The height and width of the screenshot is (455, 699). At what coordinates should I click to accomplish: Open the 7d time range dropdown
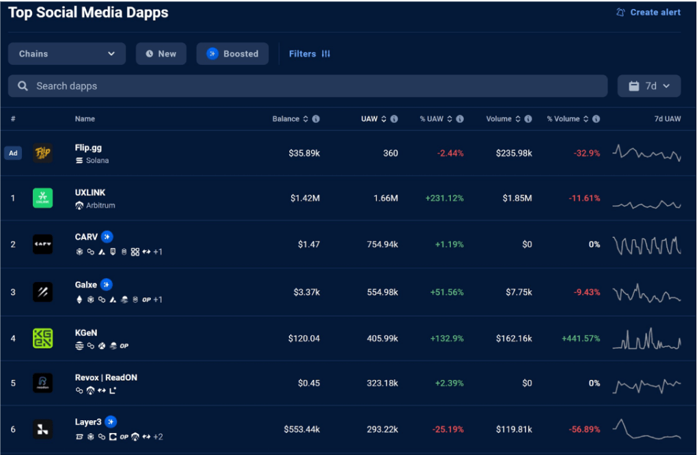[x=649, y=86]
